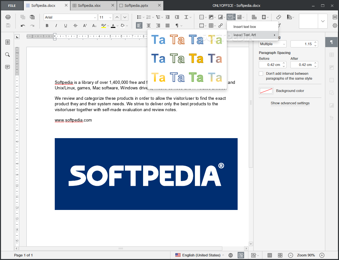
Task: Open the line spacing Multiple dropdown
Action: click(273, 44)
